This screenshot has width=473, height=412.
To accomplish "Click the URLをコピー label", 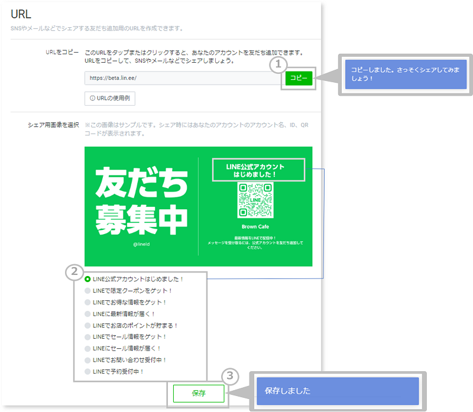I will 62,52.
